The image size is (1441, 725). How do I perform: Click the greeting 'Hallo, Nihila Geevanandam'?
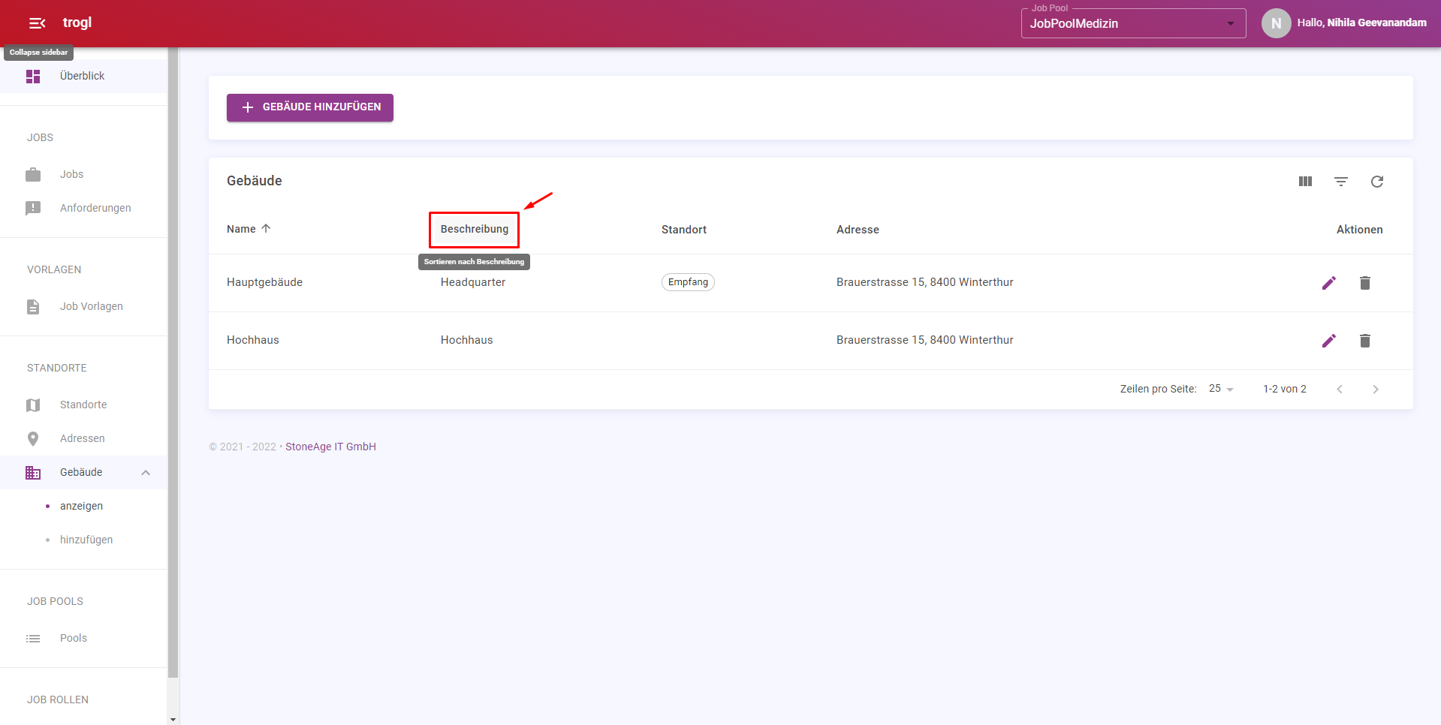click(x=1362, y=23)
